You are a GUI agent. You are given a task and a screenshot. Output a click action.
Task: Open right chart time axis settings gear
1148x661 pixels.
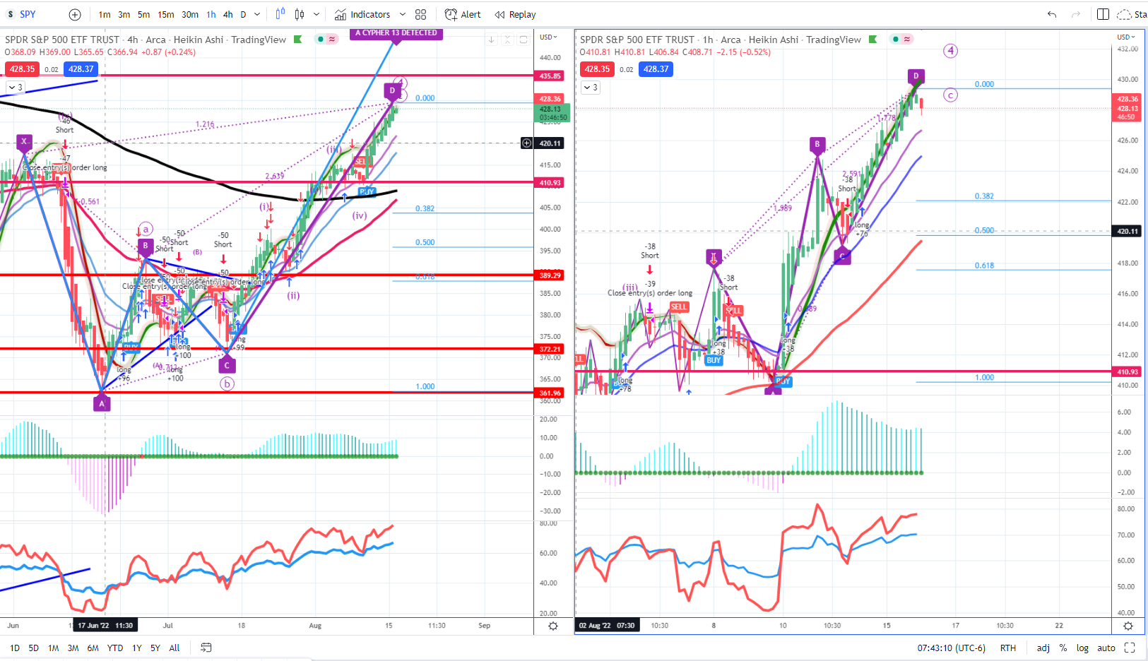(1128, 626)
